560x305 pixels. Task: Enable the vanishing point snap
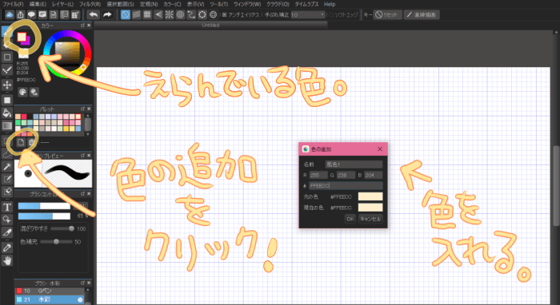(x=158, y=14)
